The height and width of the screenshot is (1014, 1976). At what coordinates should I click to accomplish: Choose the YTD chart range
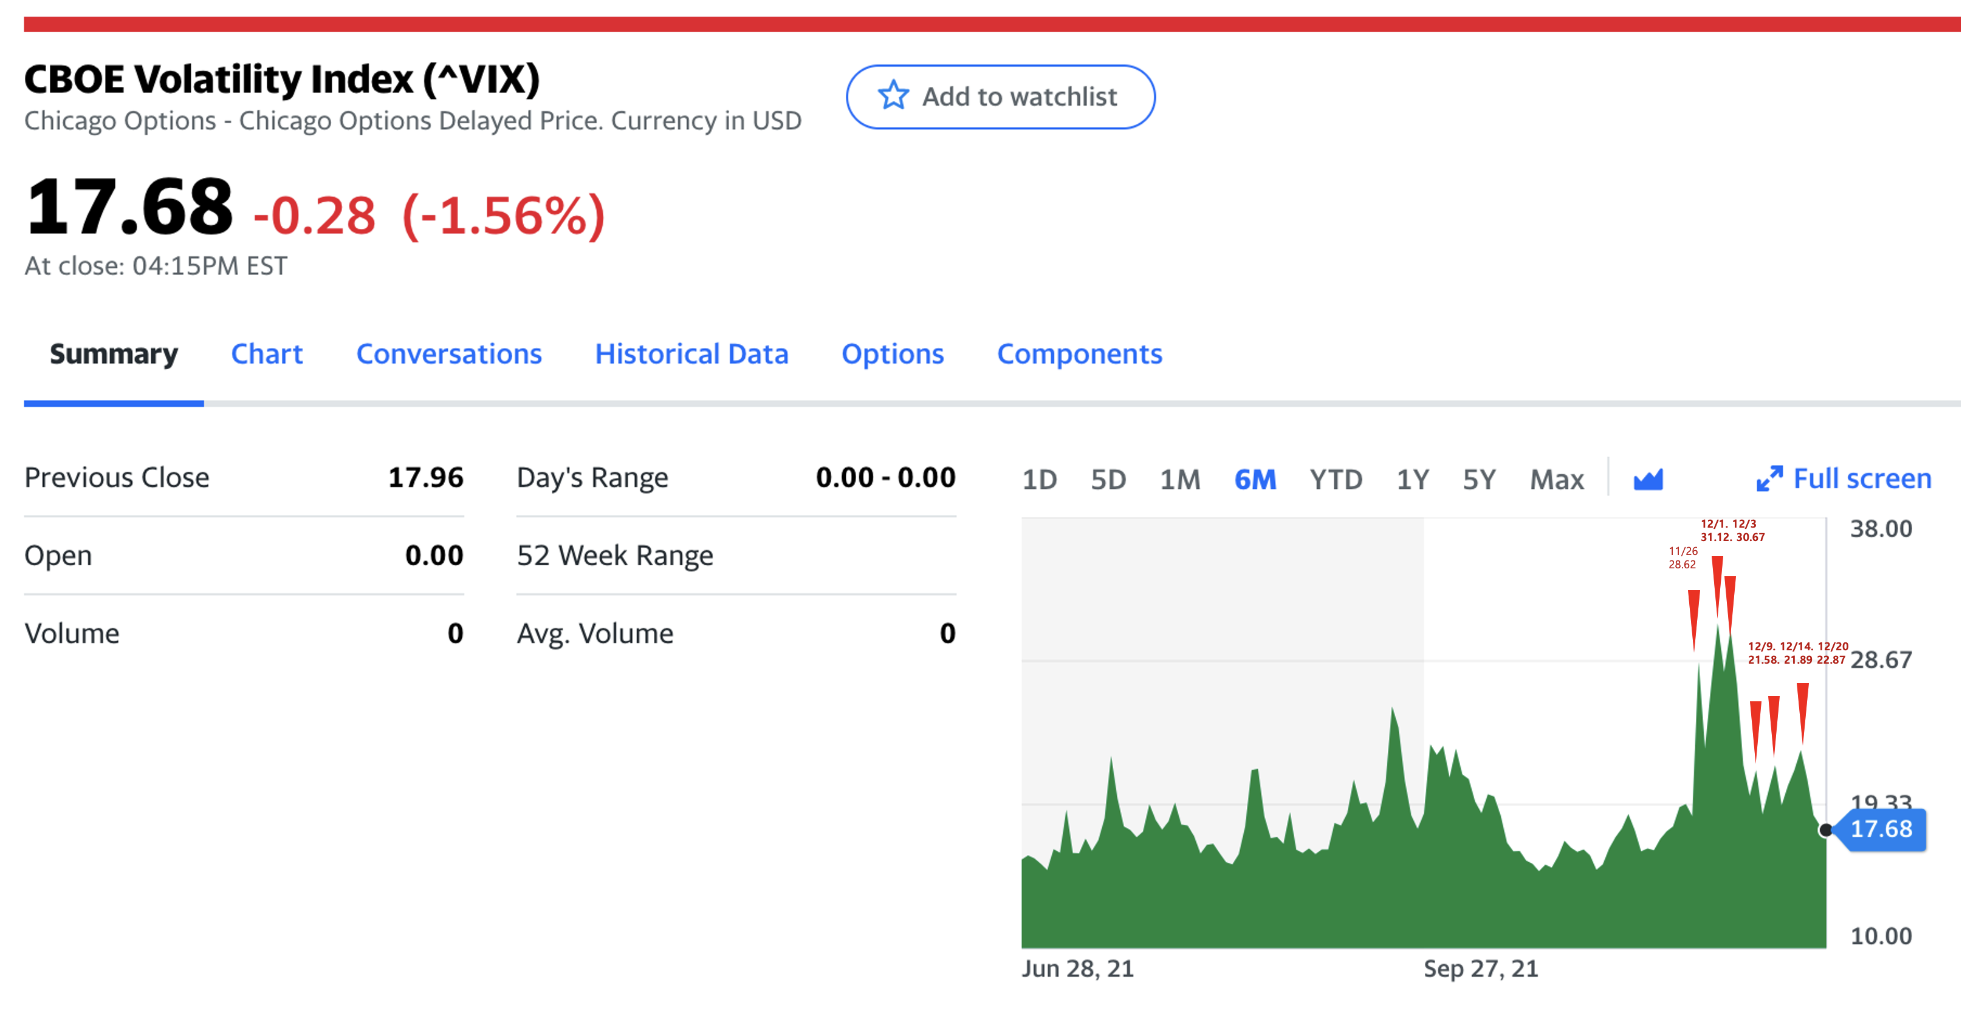point(1336,480)
